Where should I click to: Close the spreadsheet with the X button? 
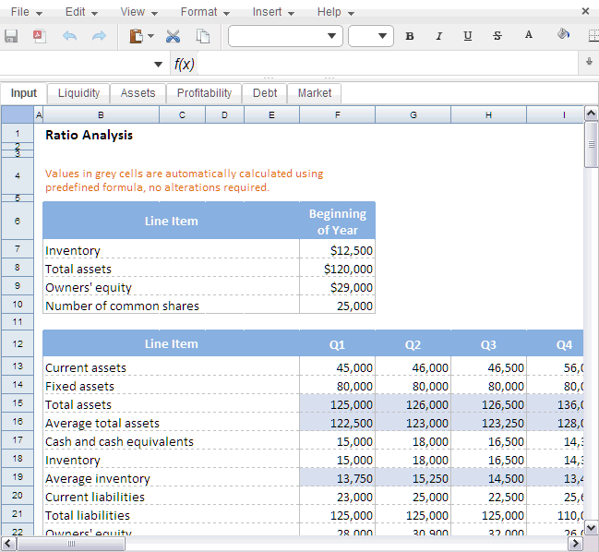(x=585, y=11)
